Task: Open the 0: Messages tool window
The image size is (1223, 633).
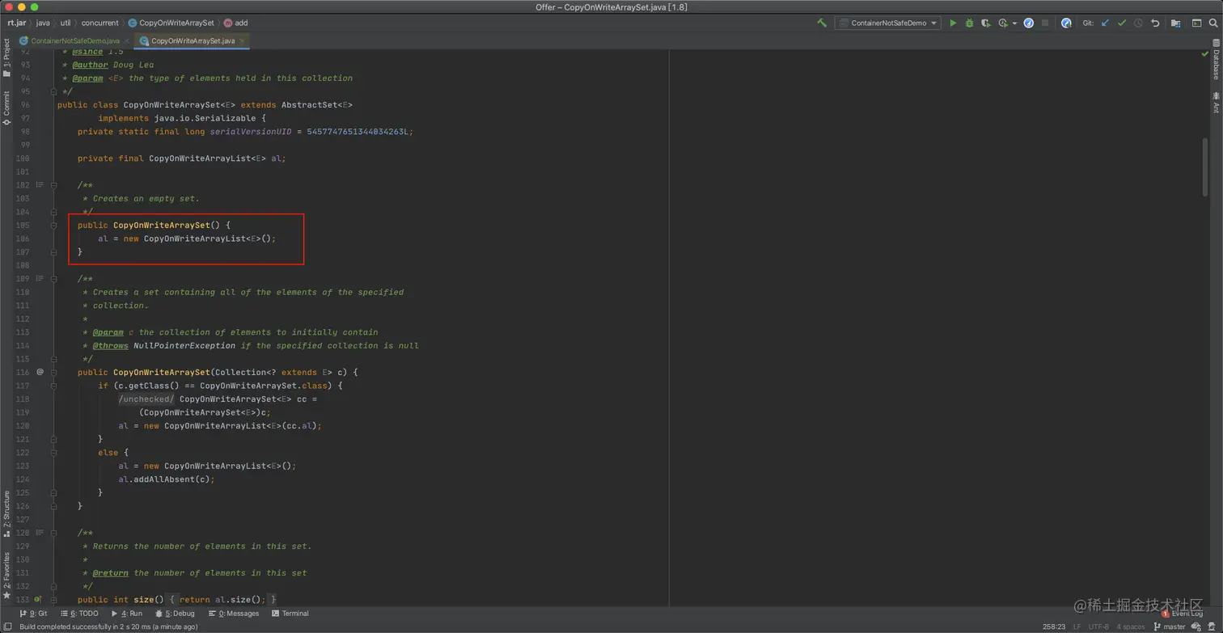Action: (232, 614)
